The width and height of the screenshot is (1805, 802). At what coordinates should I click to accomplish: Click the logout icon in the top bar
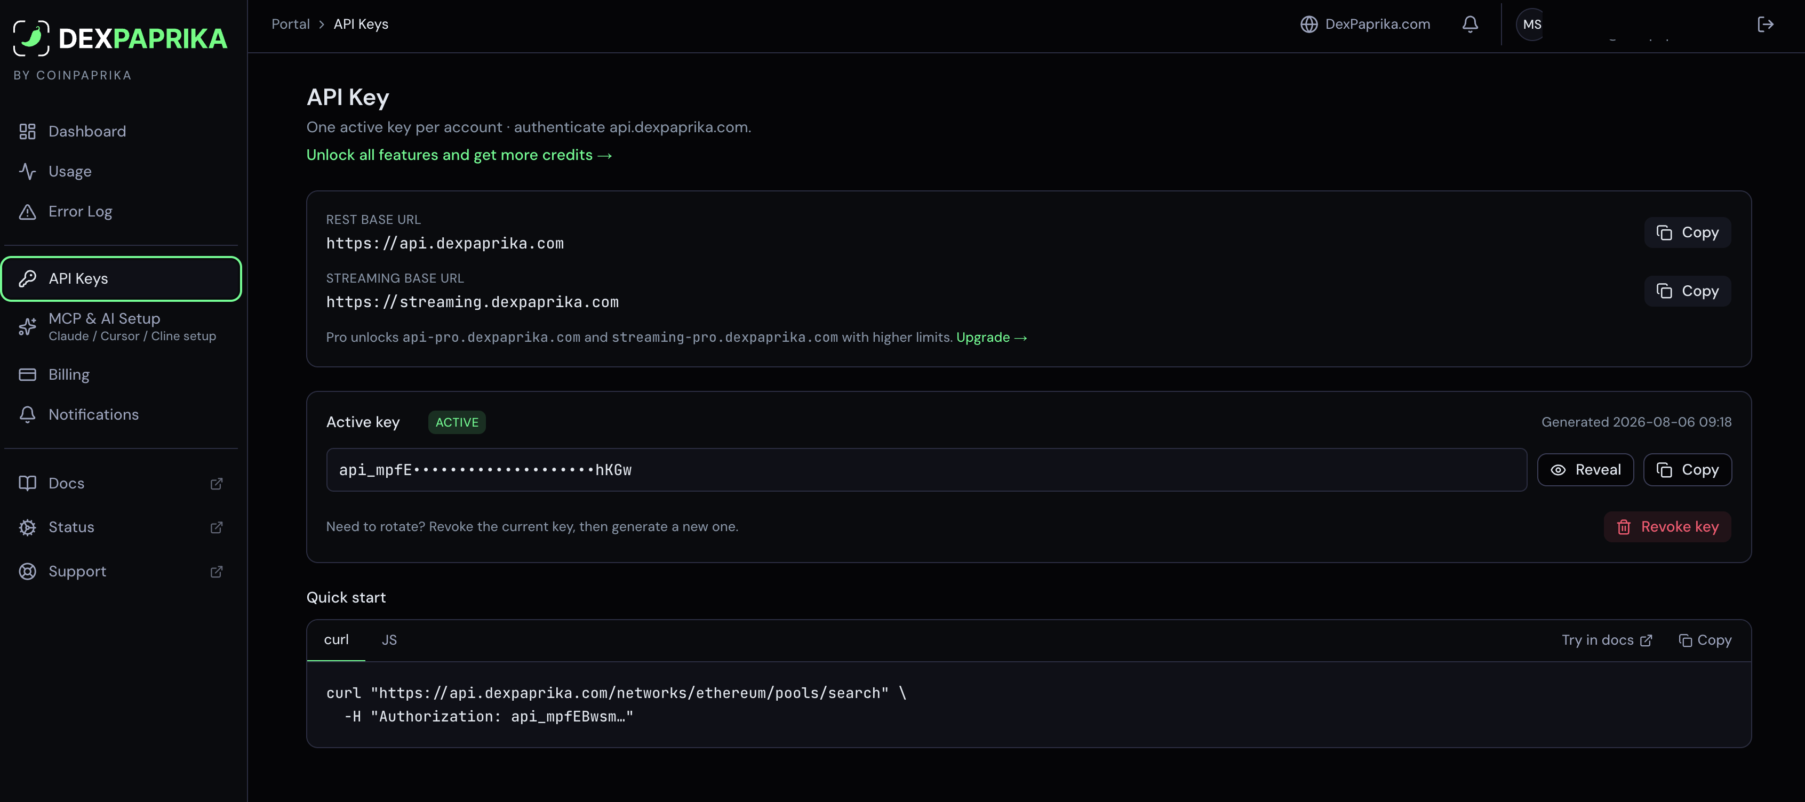pyautogui.click(x=1765, y=25)
